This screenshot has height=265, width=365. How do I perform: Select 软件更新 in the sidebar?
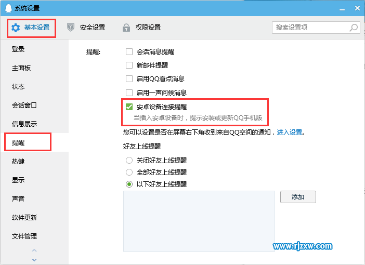[x=34, y=217]
